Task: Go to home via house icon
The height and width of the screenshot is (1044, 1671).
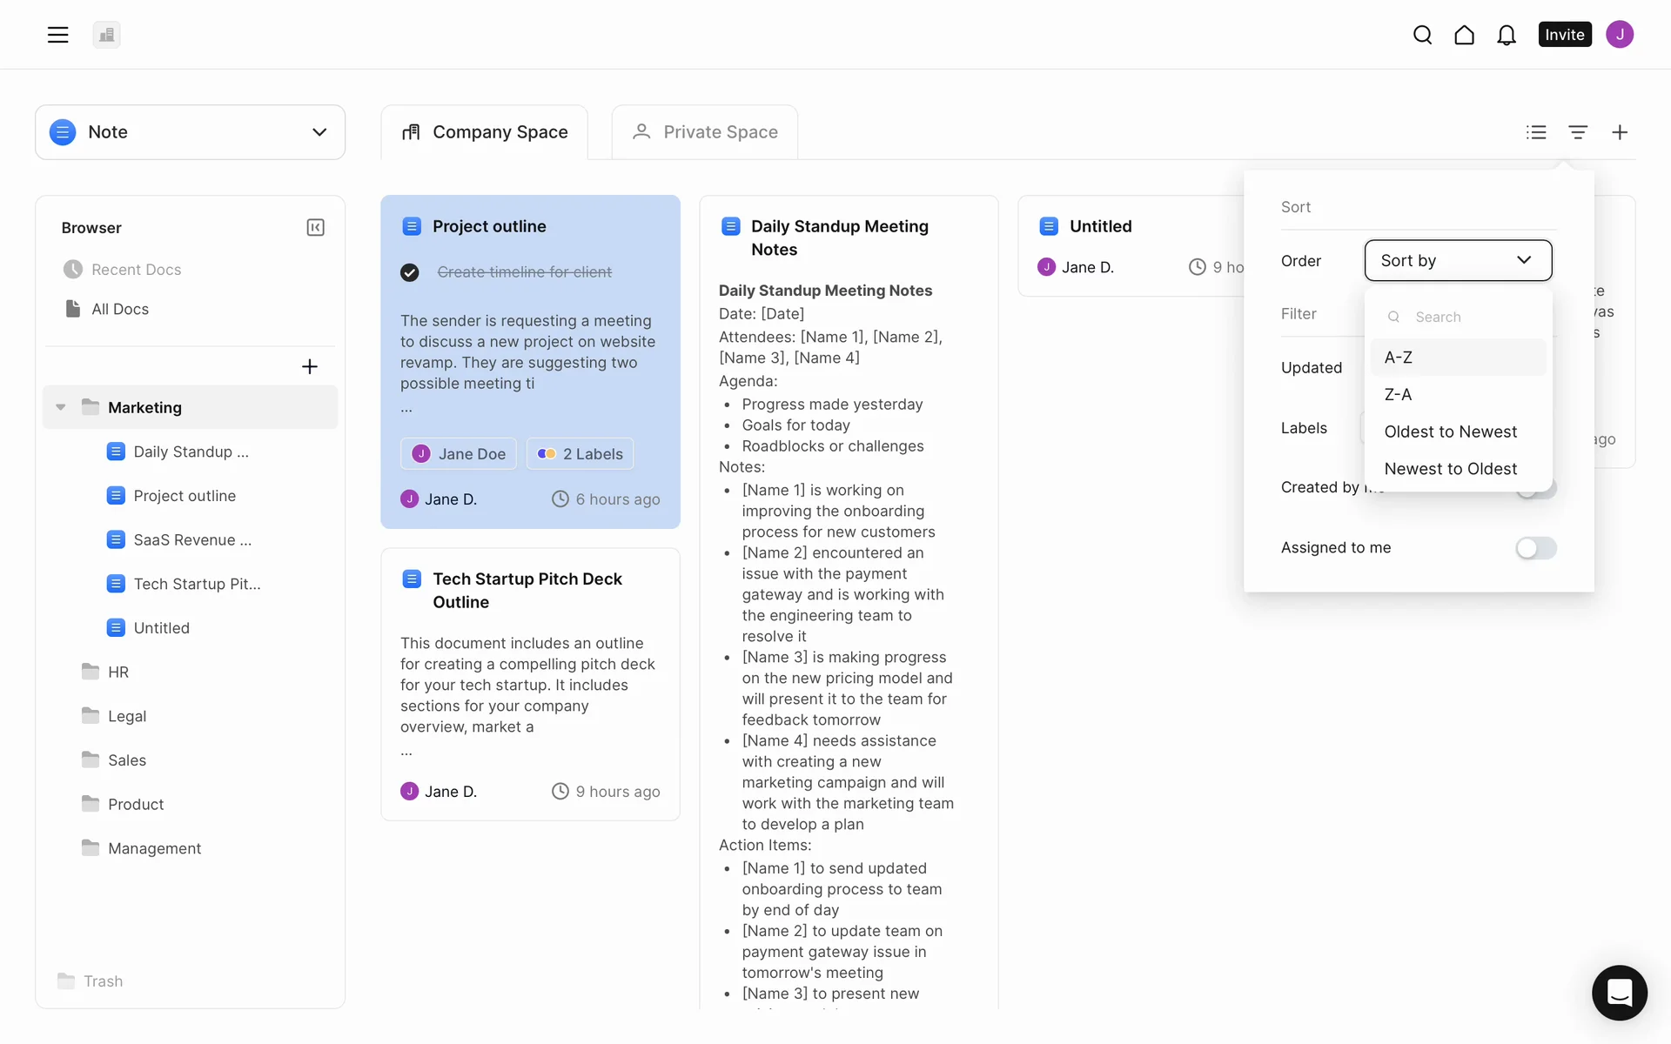Action: coord(1464,35)
